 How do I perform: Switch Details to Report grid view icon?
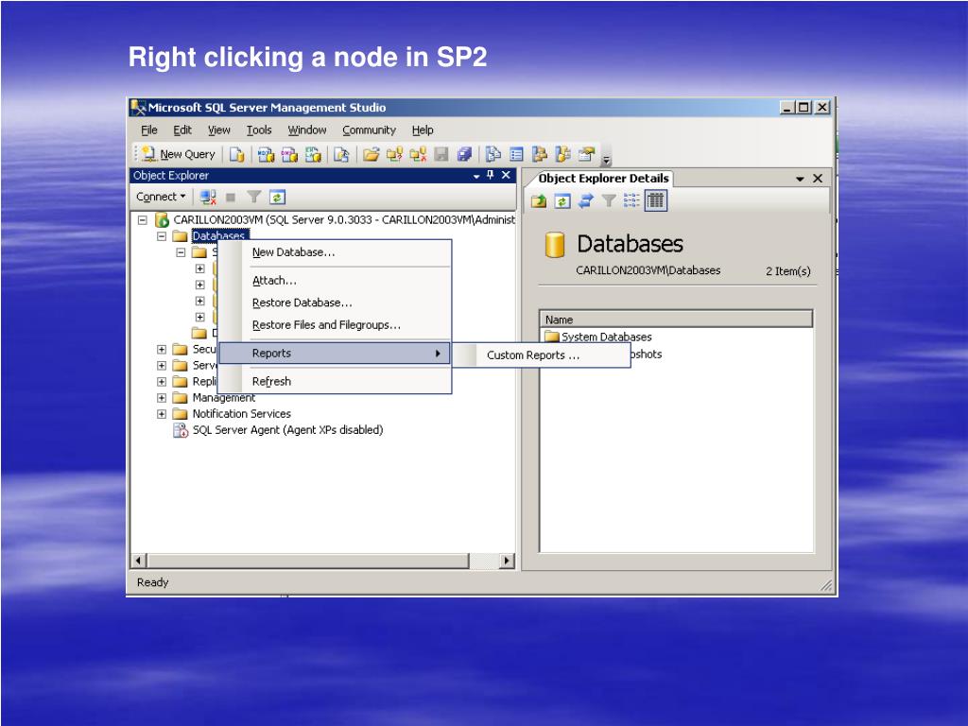pos(656,200)
